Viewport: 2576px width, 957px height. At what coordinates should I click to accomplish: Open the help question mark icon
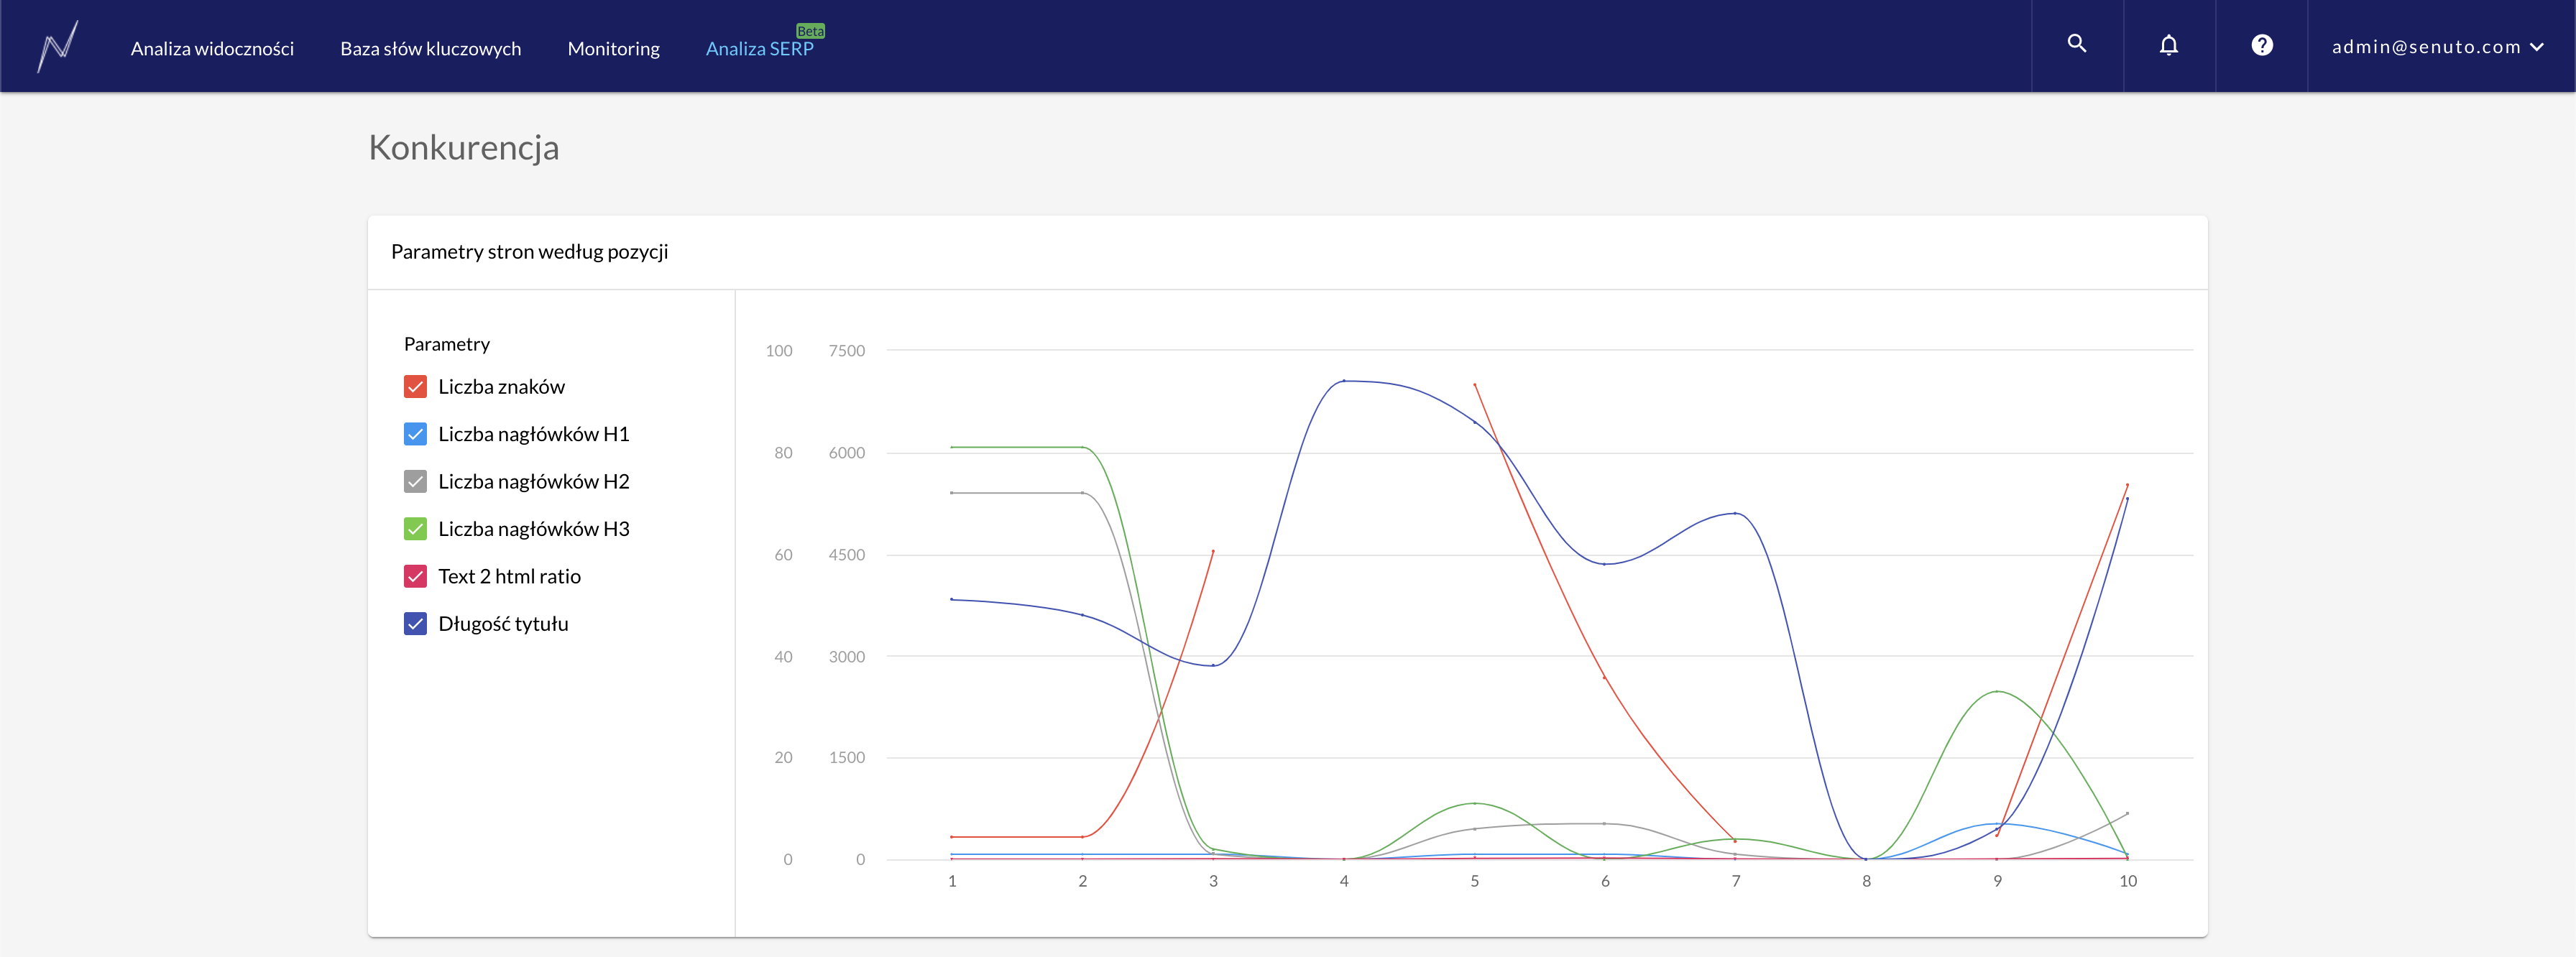2262,46
